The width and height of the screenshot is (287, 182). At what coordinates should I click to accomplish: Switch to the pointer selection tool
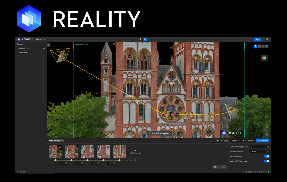click(x=141, y=39)
